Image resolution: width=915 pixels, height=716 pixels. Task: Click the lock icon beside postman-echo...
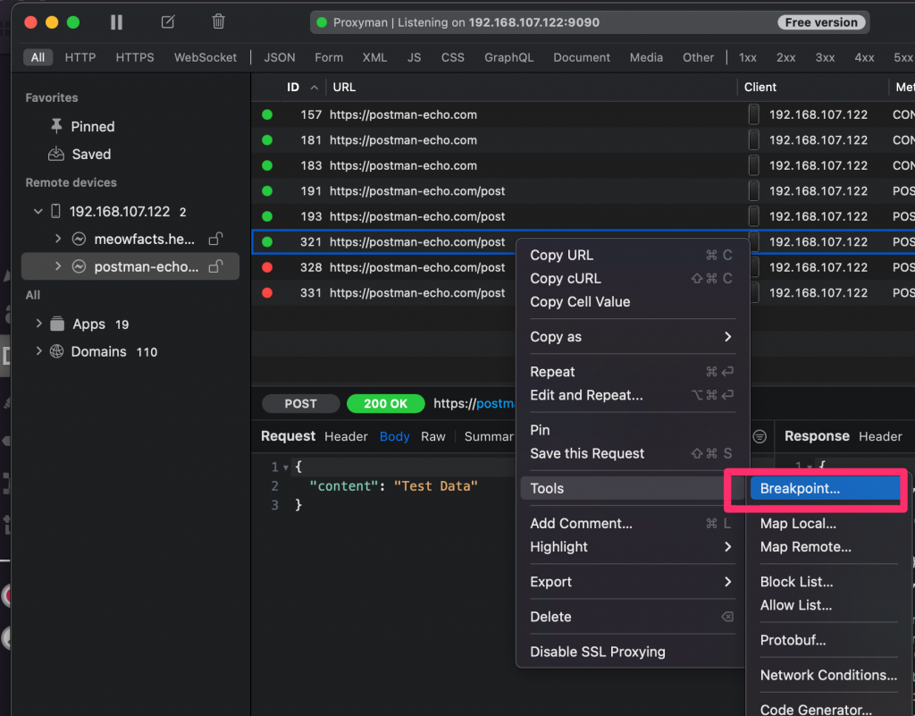216,266
